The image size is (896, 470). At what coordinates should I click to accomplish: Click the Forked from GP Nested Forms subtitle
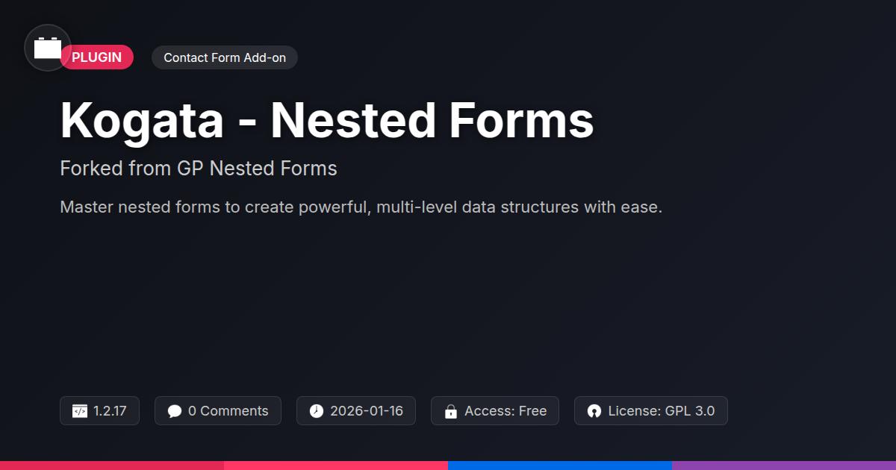pos(199,169)
